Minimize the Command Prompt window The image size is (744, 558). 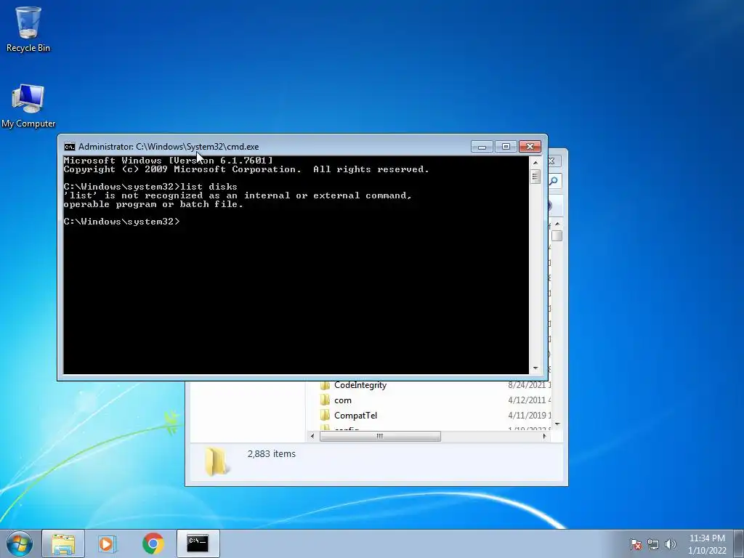pyautogui.click(x=482, y=147)
